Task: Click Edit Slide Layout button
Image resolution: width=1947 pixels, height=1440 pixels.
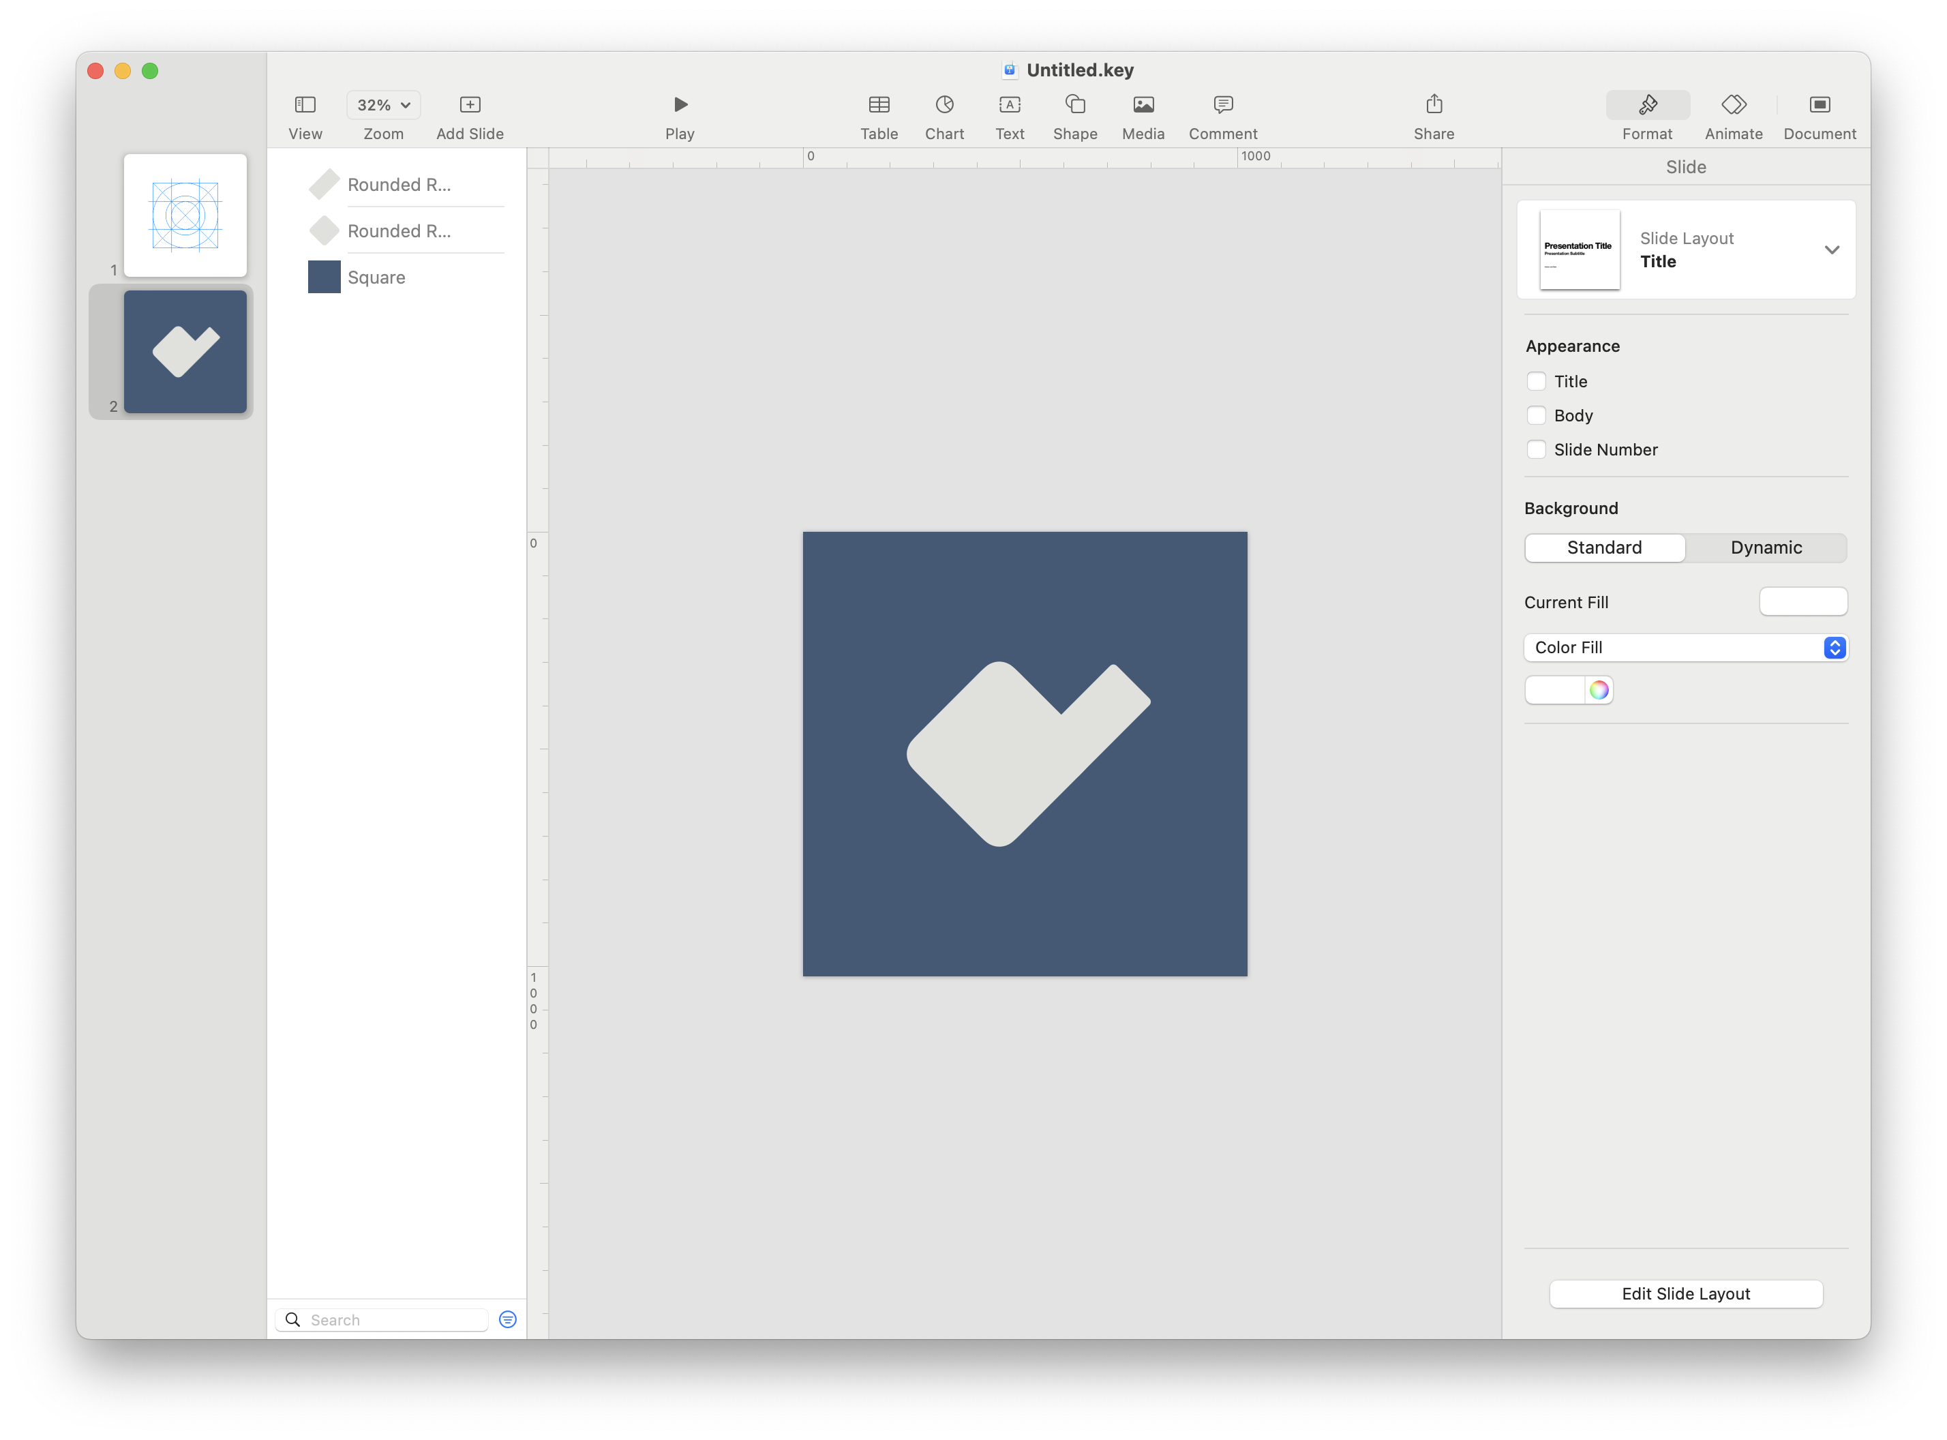Action: (1685, 1293)
